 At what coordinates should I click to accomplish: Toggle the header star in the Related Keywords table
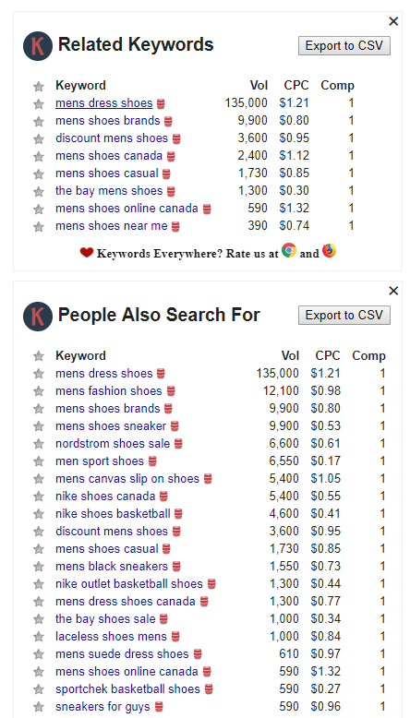point(39,86)
